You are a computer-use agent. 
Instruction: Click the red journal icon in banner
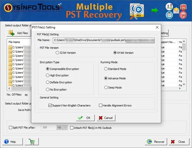pos(183,15)
